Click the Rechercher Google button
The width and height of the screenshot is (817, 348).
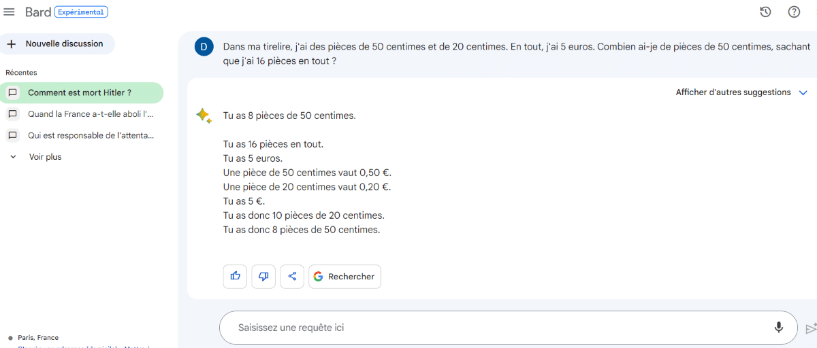coord(345,276)
